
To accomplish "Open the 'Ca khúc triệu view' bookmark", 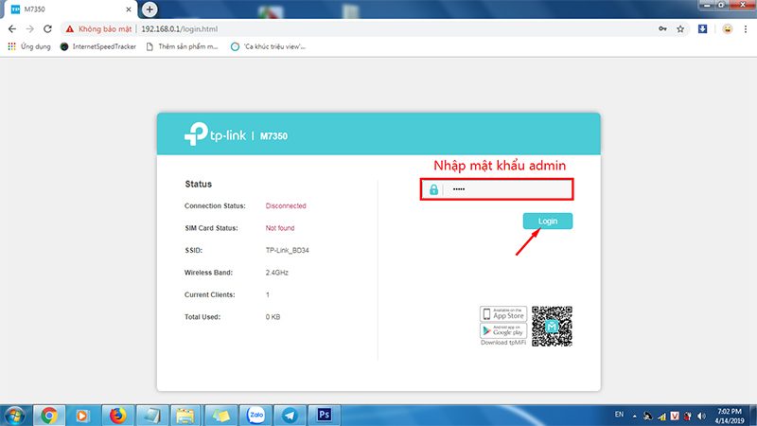I will point(268,46).
